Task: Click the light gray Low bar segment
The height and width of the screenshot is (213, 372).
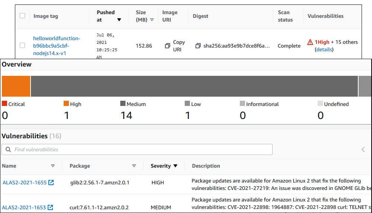Action: coord(365,86)
